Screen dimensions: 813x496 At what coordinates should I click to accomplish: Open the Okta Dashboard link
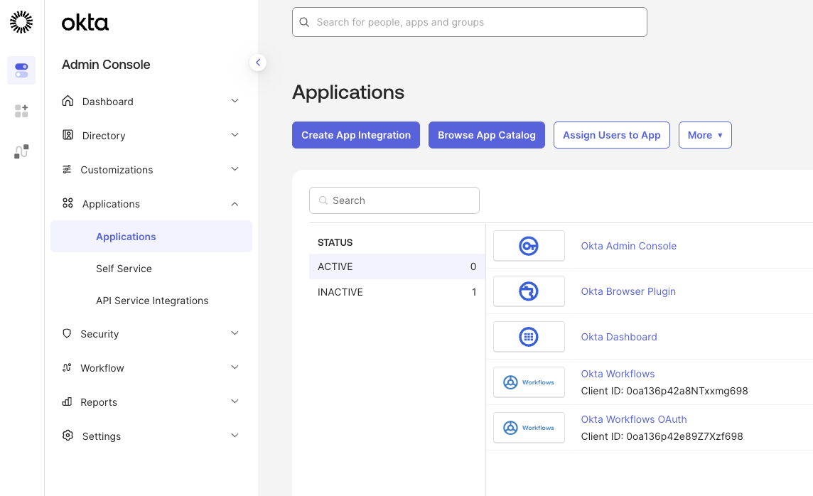click(618, 337)
